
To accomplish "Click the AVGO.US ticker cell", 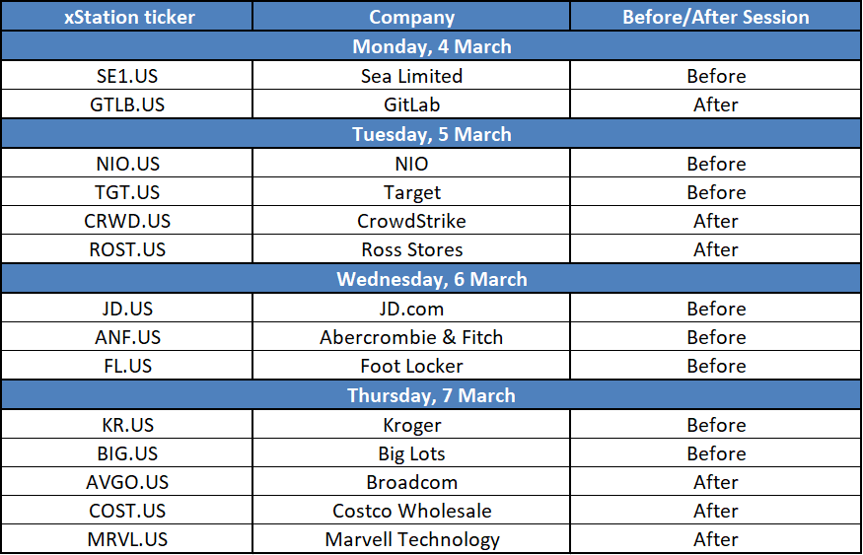I will (x=126, y=481).
